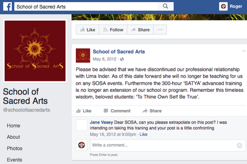Open the About section in sidebar
Image resolution: width=247 pixels, height=164 pixels.
click(x=14, y=137)
